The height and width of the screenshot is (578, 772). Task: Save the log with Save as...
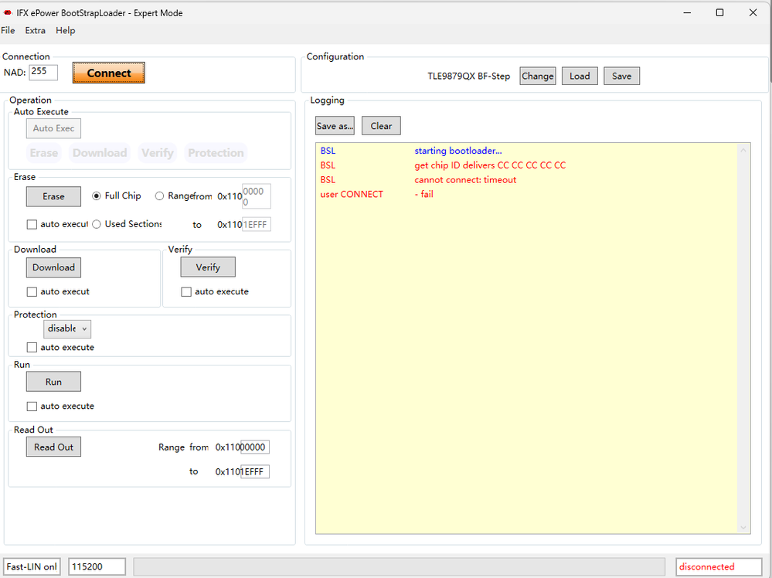pyautogui.click(x=335, y=125)
